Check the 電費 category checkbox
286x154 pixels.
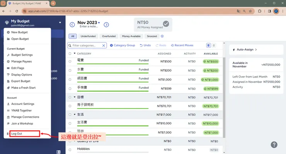tap(70, 61)
